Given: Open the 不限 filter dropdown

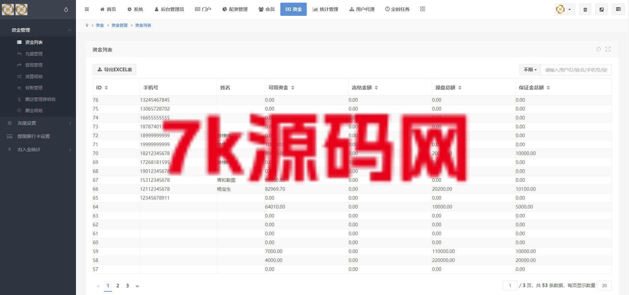Looking at the screenshot, I should 530,70.
